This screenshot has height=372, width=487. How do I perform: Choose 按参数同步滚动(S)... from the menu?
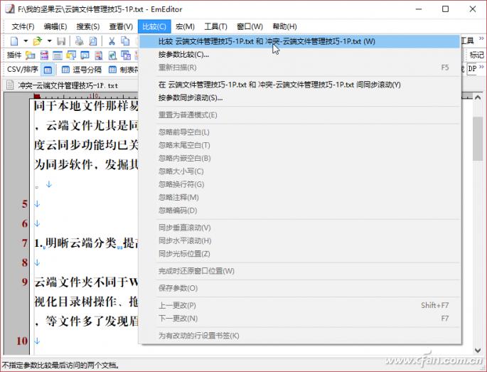pyautogui.click(x=190, y=97)
